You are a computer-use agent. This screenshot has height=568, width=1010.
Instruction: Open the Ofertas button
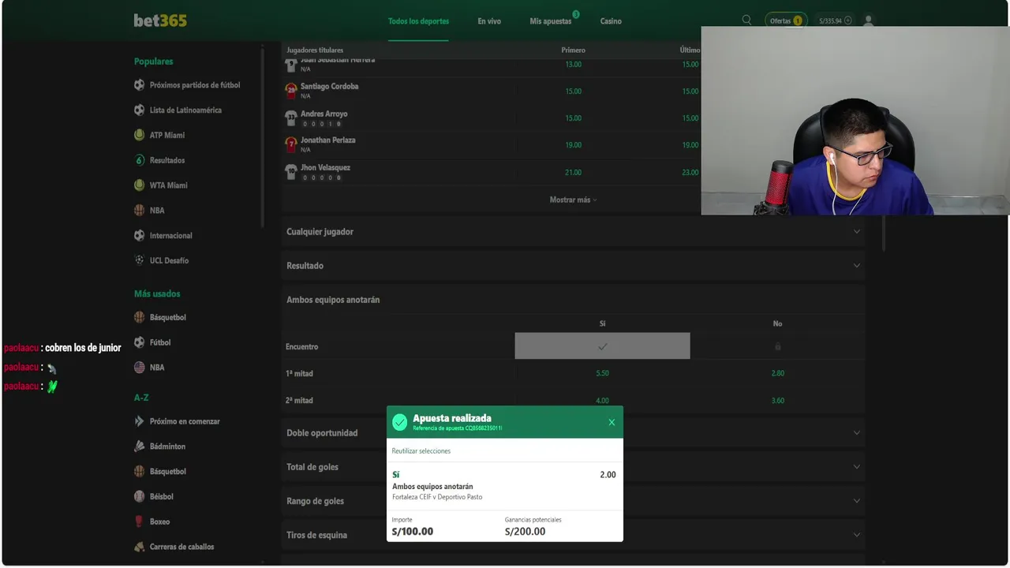click(x=785, y=21)
